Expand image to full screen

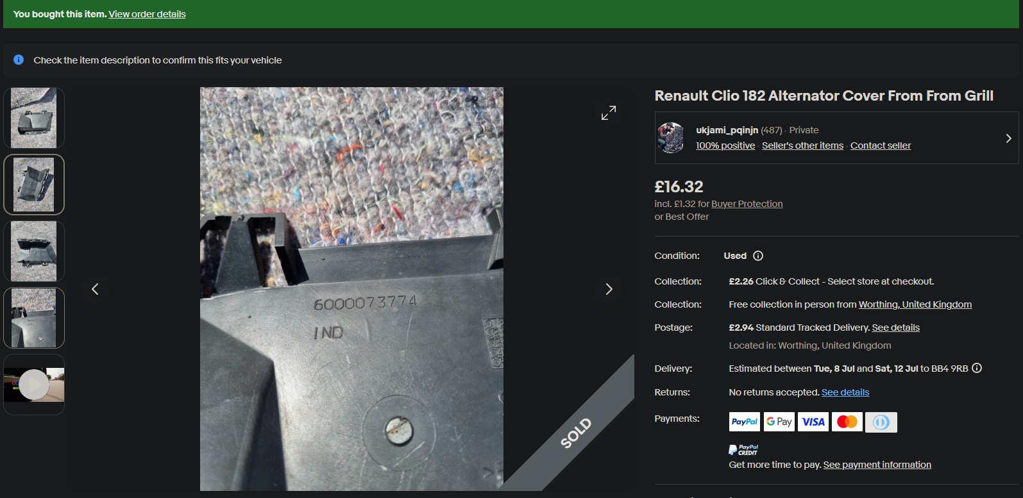(609, 113)
